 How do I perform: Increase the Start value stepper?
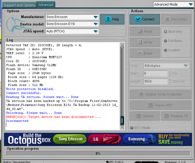[170, 72]
